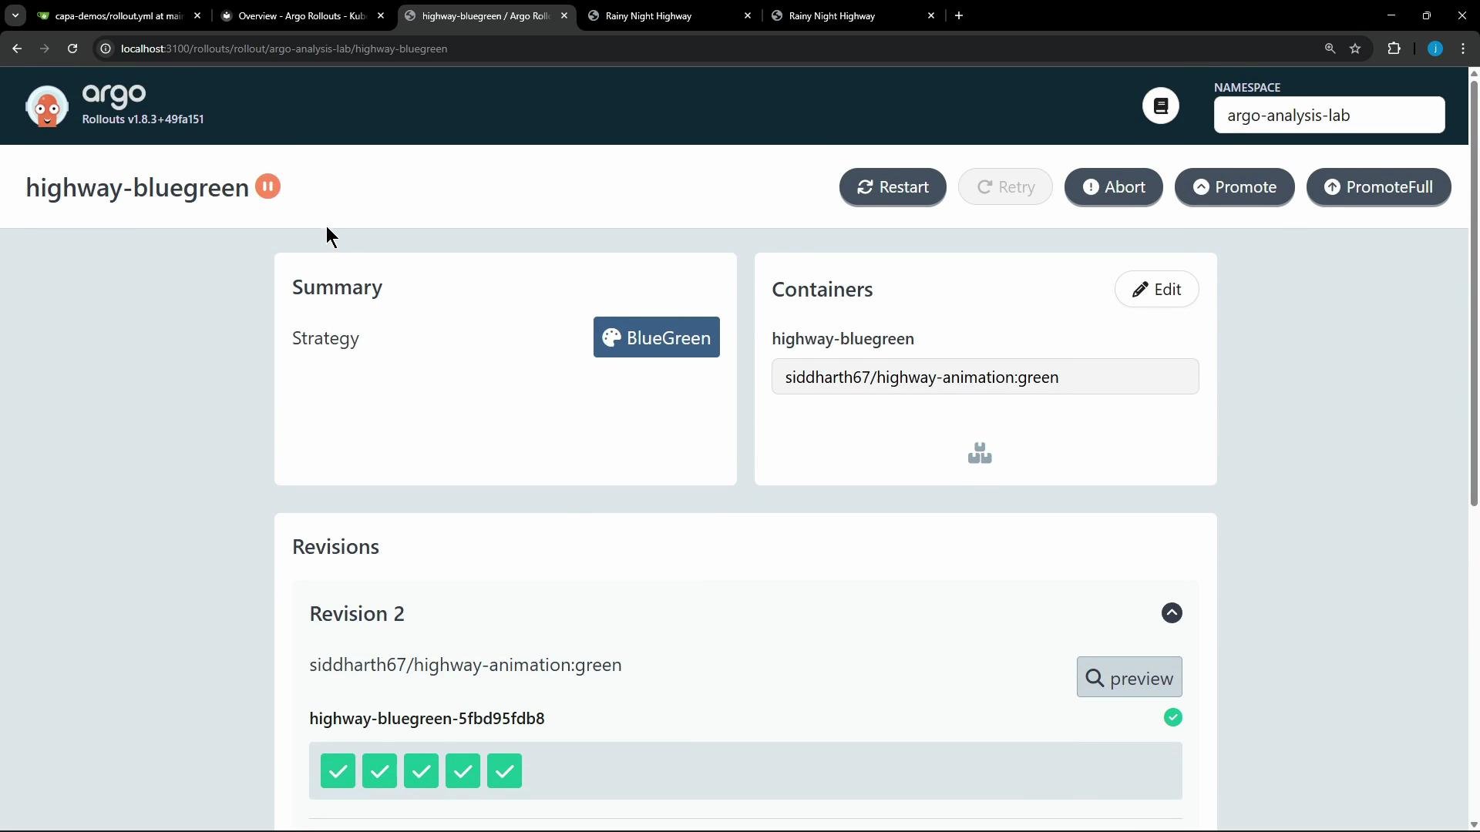The height and width of the screenshot is (832, 1480).
Task: Click the Revisions section heading
Action: [335, 547]
